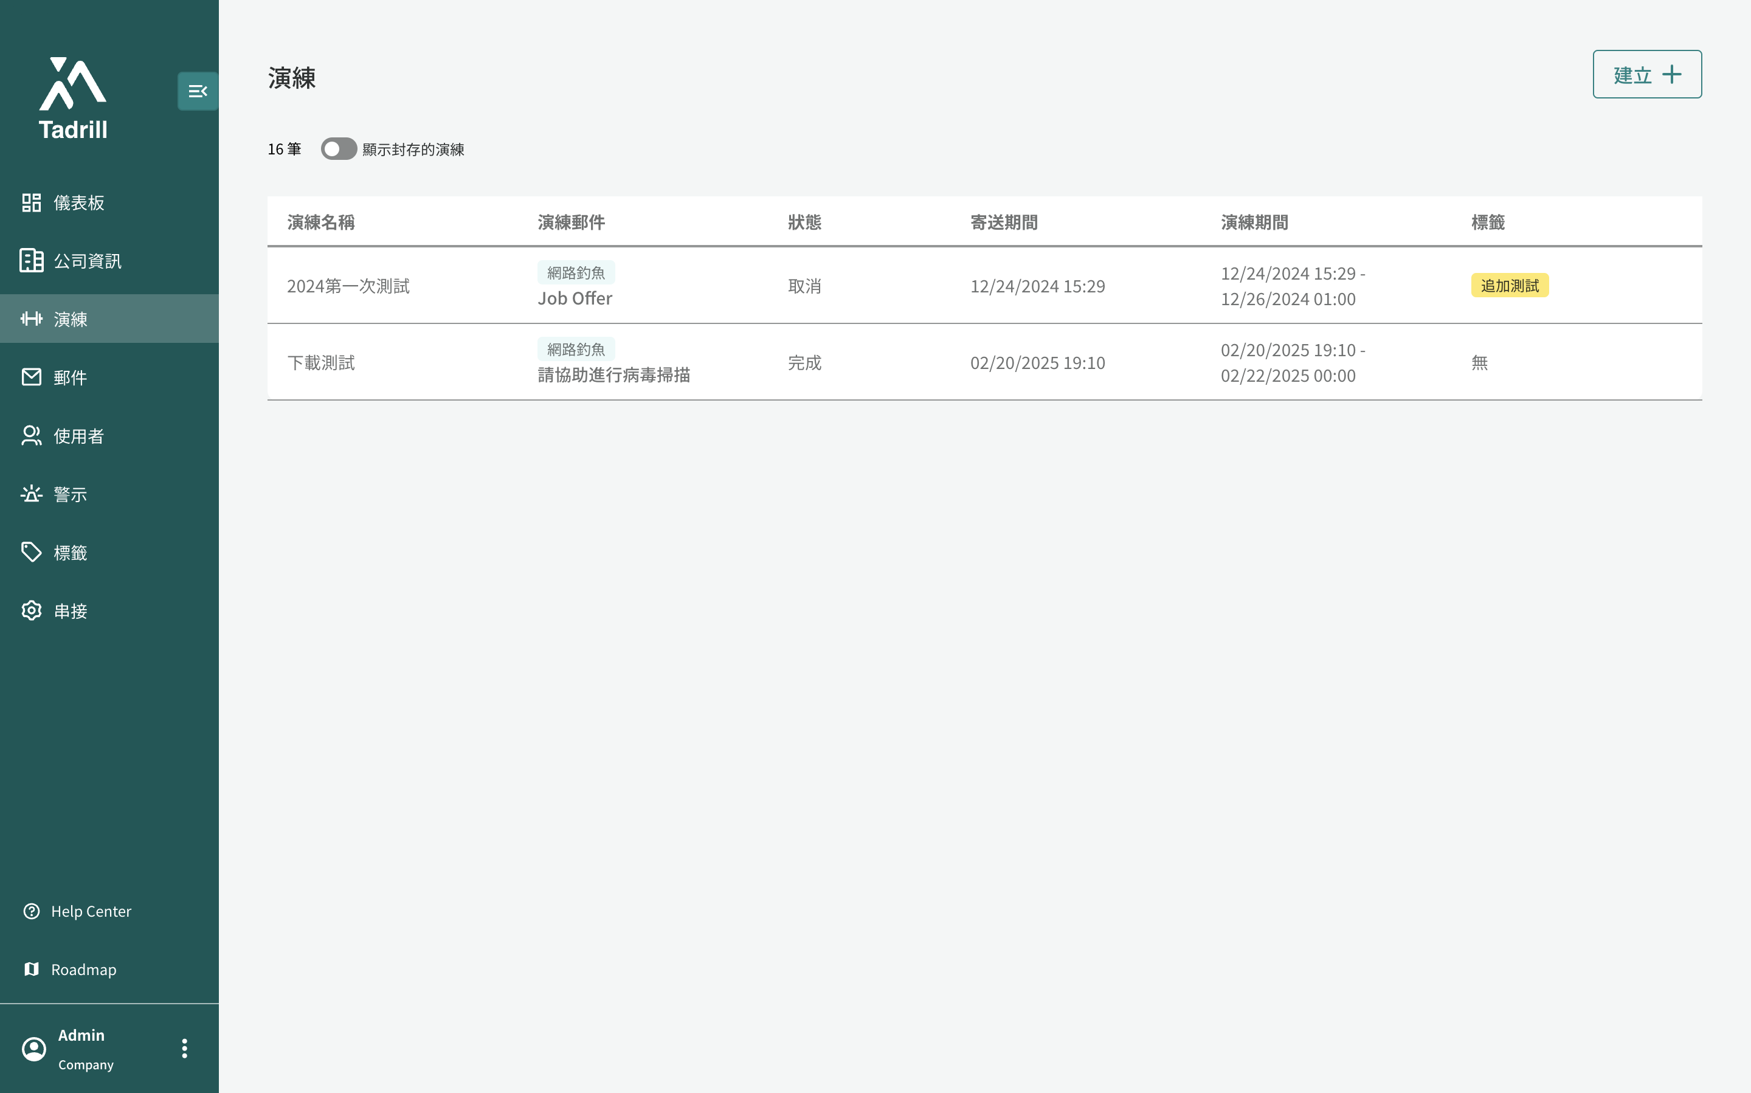This screenshot has height=1093, width=1751.
Task: Go to 公司資訊 page
Action: coord(109,261)
